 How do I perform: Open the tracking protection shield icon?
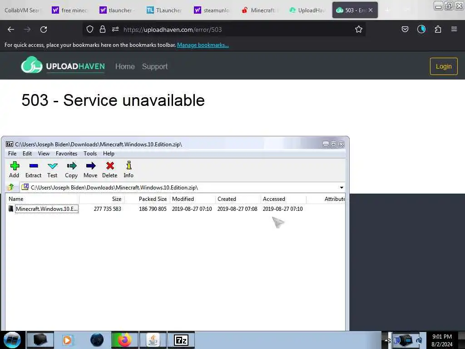pyautogui.click(x=90, y=29)
